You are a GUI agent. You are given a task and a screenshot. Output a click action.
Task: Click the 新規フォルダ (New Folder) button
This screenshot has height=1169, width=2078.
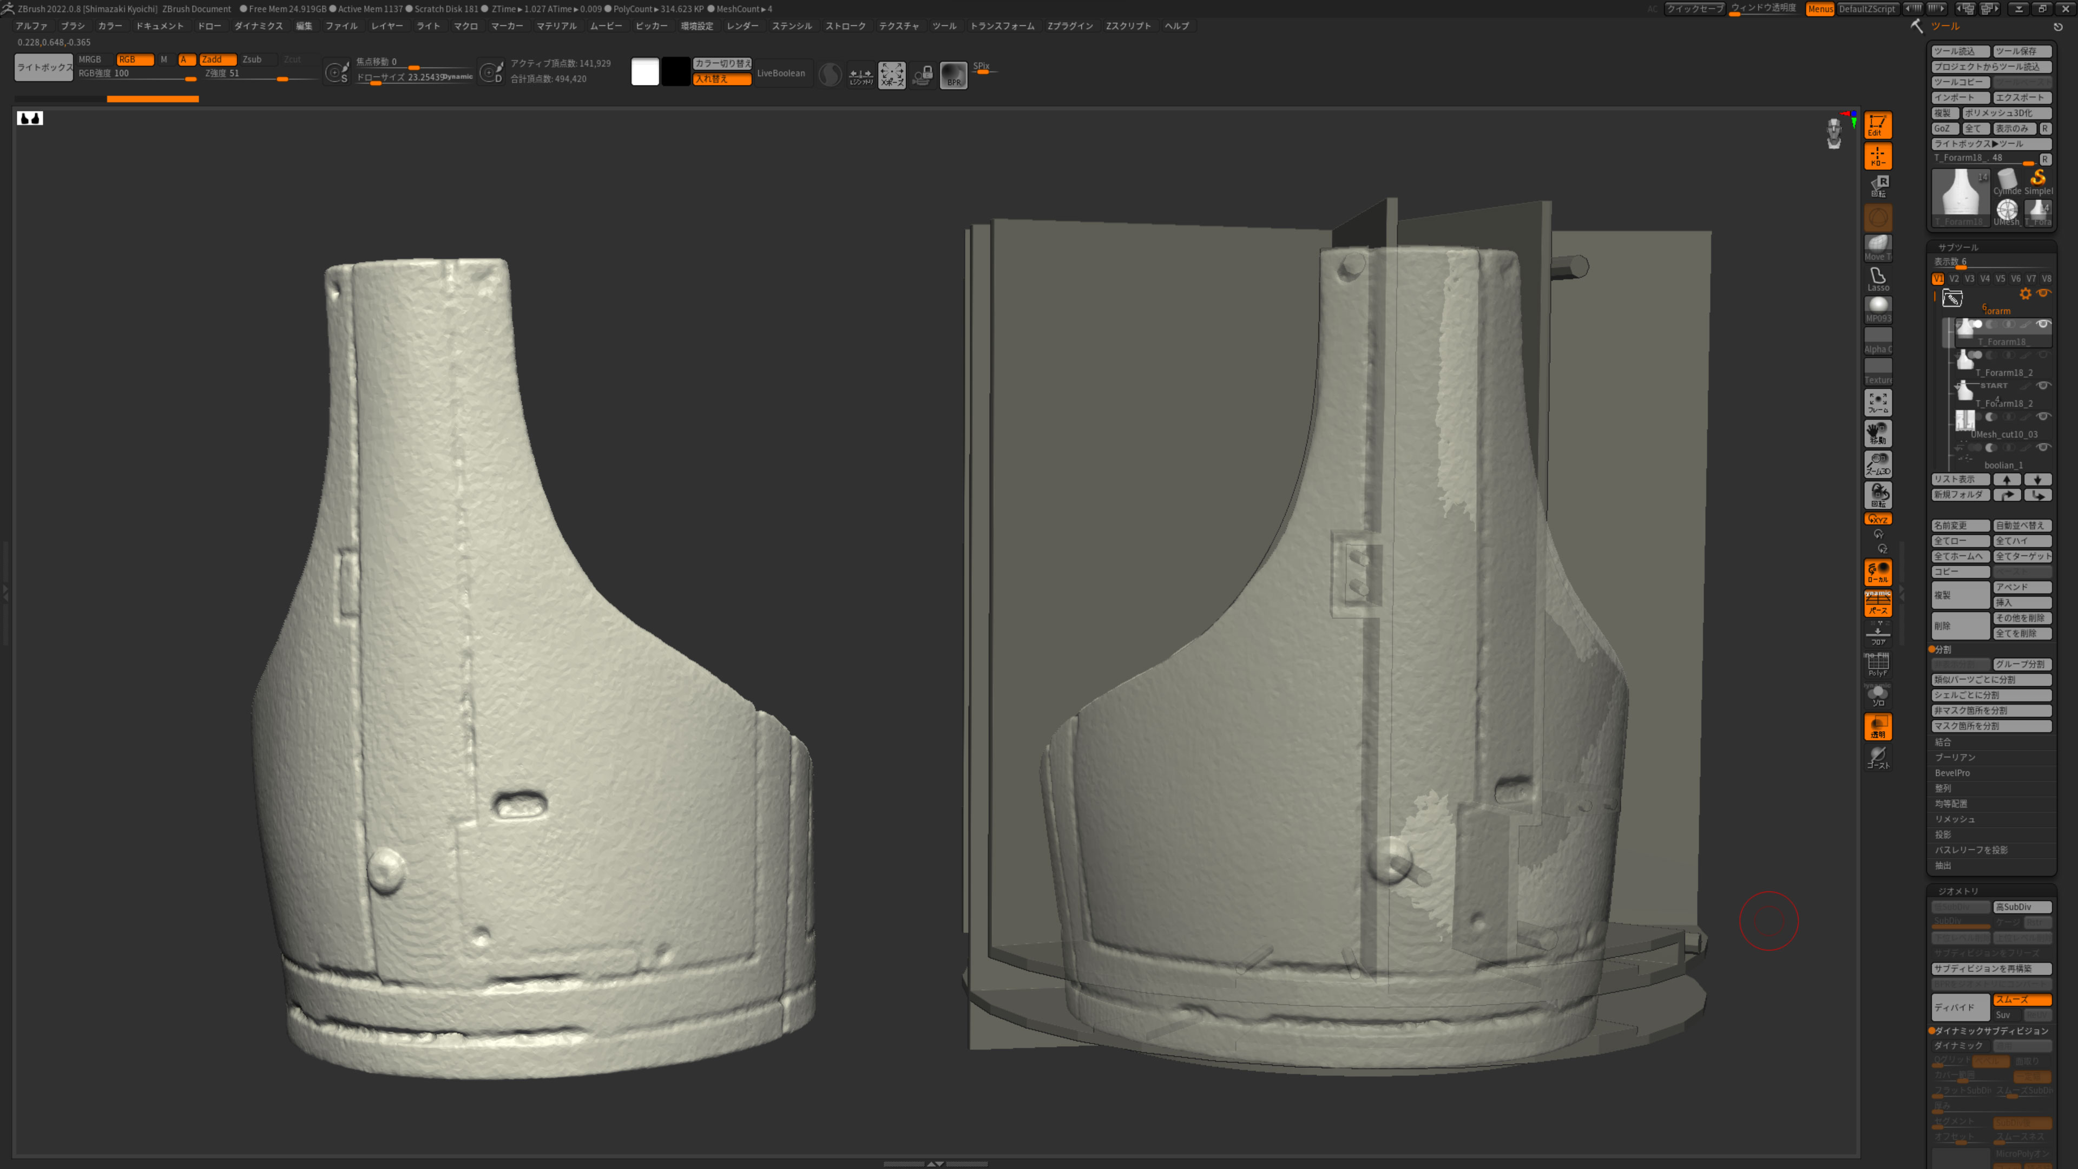(1960, 495)
